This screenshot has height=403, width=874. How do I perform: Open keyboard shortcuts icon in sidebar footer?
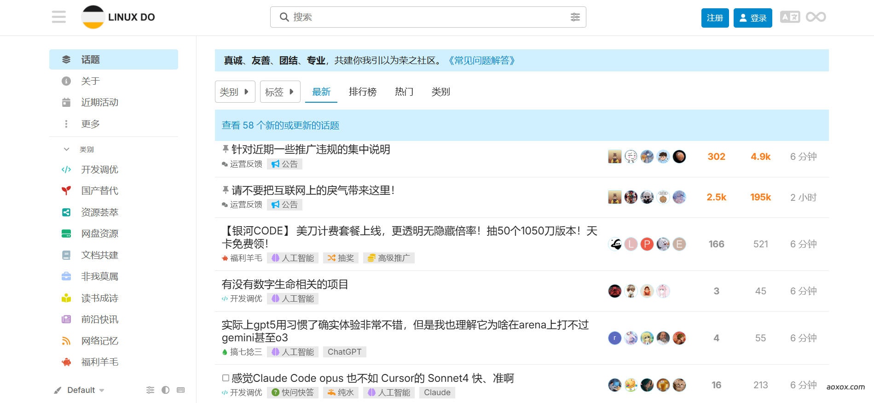pos(181,390)
